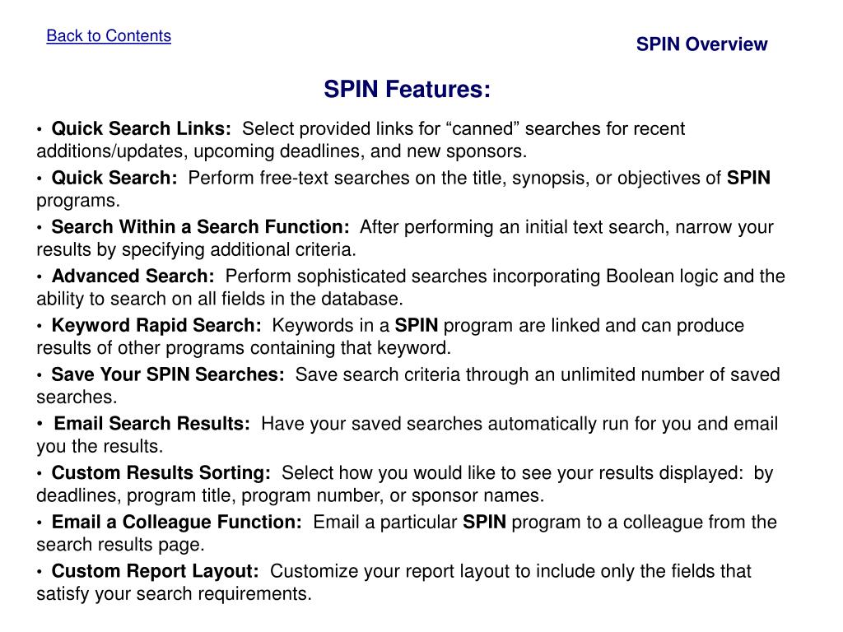Click the Custom Report Layout heading
The width and height of the screenshot is (843, 632).
(x=156, y=571)
